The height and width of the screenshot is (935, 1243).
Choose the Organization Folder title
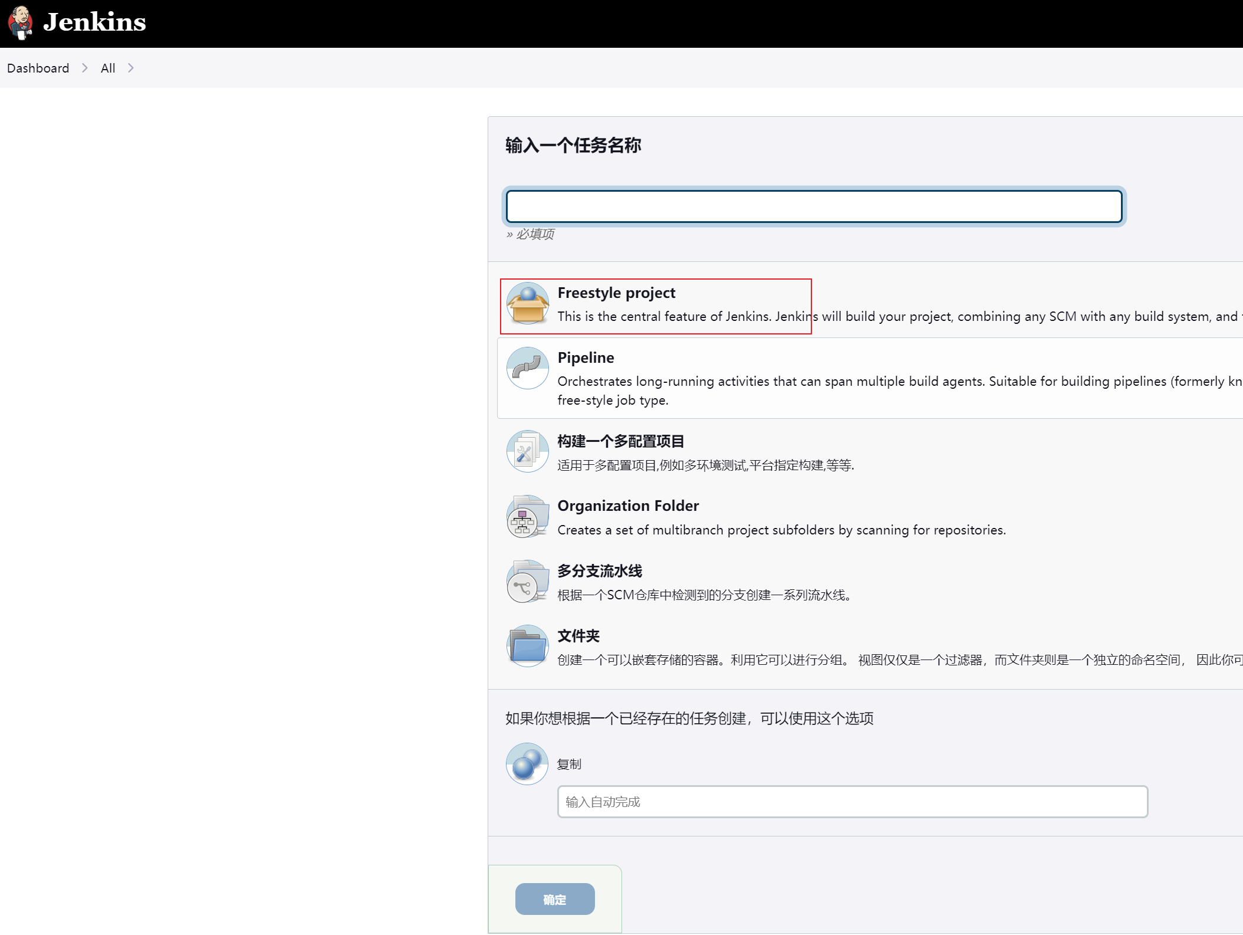[x=628, y=506]
